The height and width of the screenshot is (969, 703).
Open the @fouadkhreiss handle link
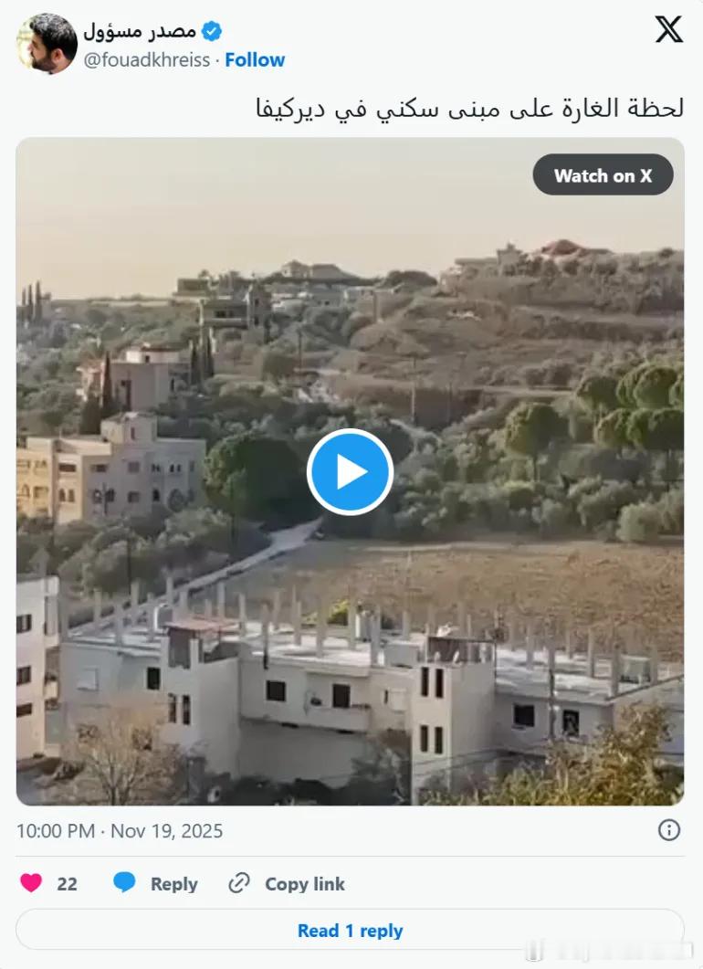[147, 60]
